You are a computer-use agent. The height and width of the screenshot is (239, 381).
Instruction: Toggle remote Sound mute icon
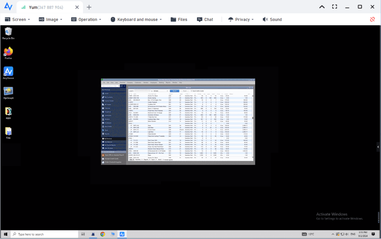coord(272,19)
